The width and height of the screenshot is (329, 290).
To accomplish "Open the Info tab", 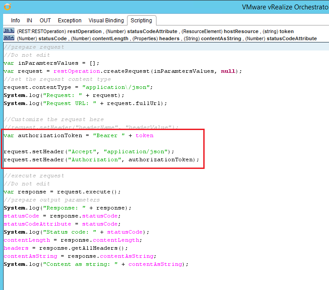I will [x=15, y=21].
